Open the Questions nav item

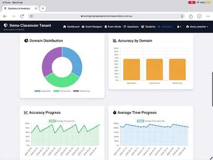(x=131, y=27)
